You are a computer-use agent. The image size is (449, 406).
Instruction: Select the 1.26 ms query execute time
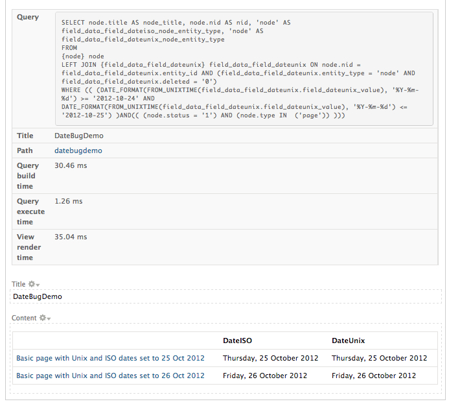coord(69,201)
